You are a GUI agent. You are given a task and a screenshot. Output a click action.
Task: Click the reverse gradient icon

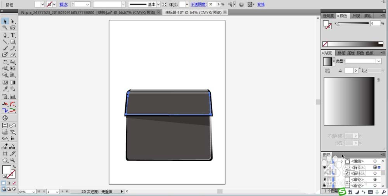(x=327, y=70)
